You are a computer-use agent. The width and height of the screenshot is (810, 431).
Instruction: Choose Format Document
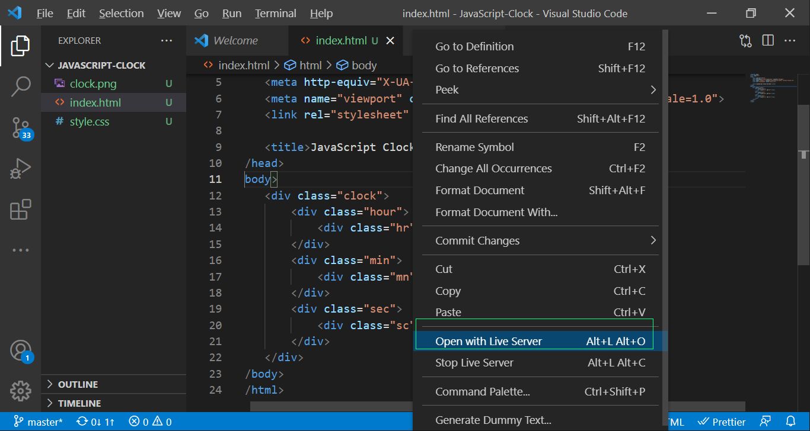540,191
